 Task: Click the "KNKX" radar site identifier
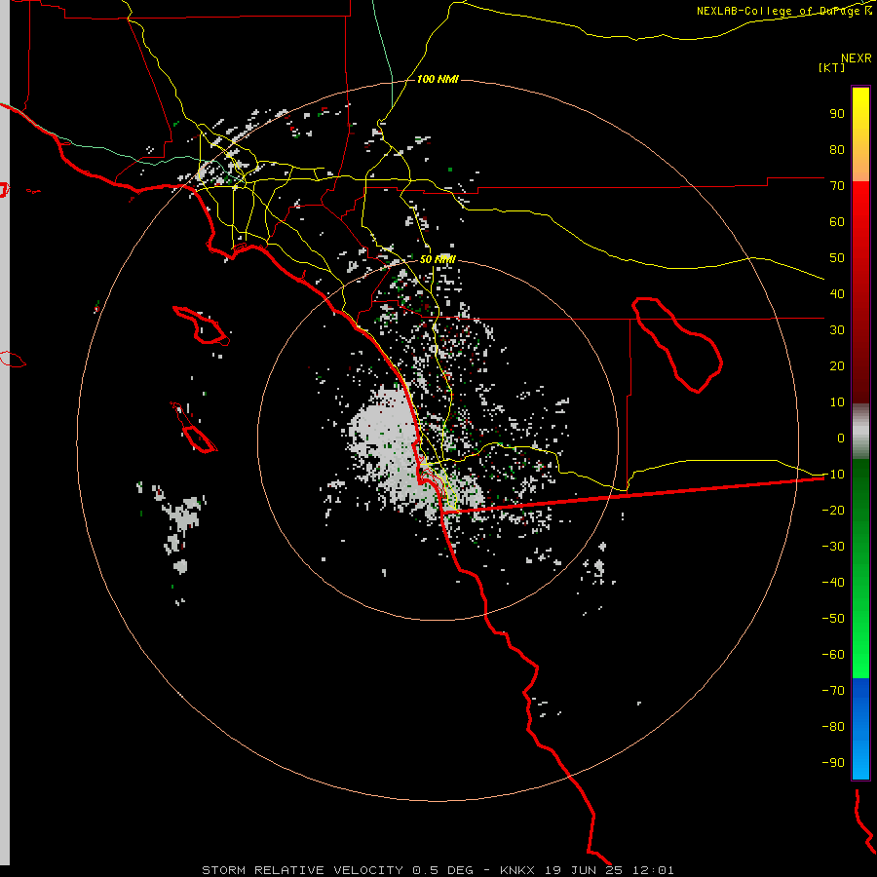517,870
